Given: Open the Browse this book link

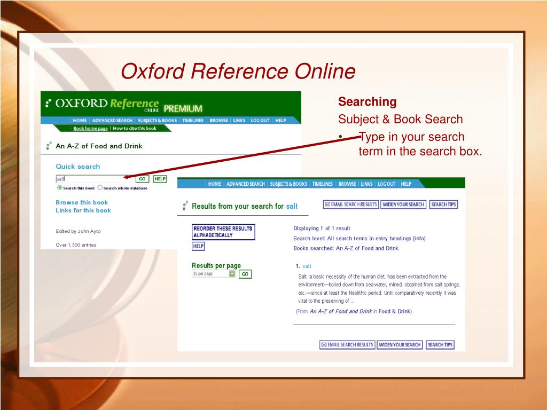Looking at the screenshot, I should pyautogui.click(x=82, y=202).
